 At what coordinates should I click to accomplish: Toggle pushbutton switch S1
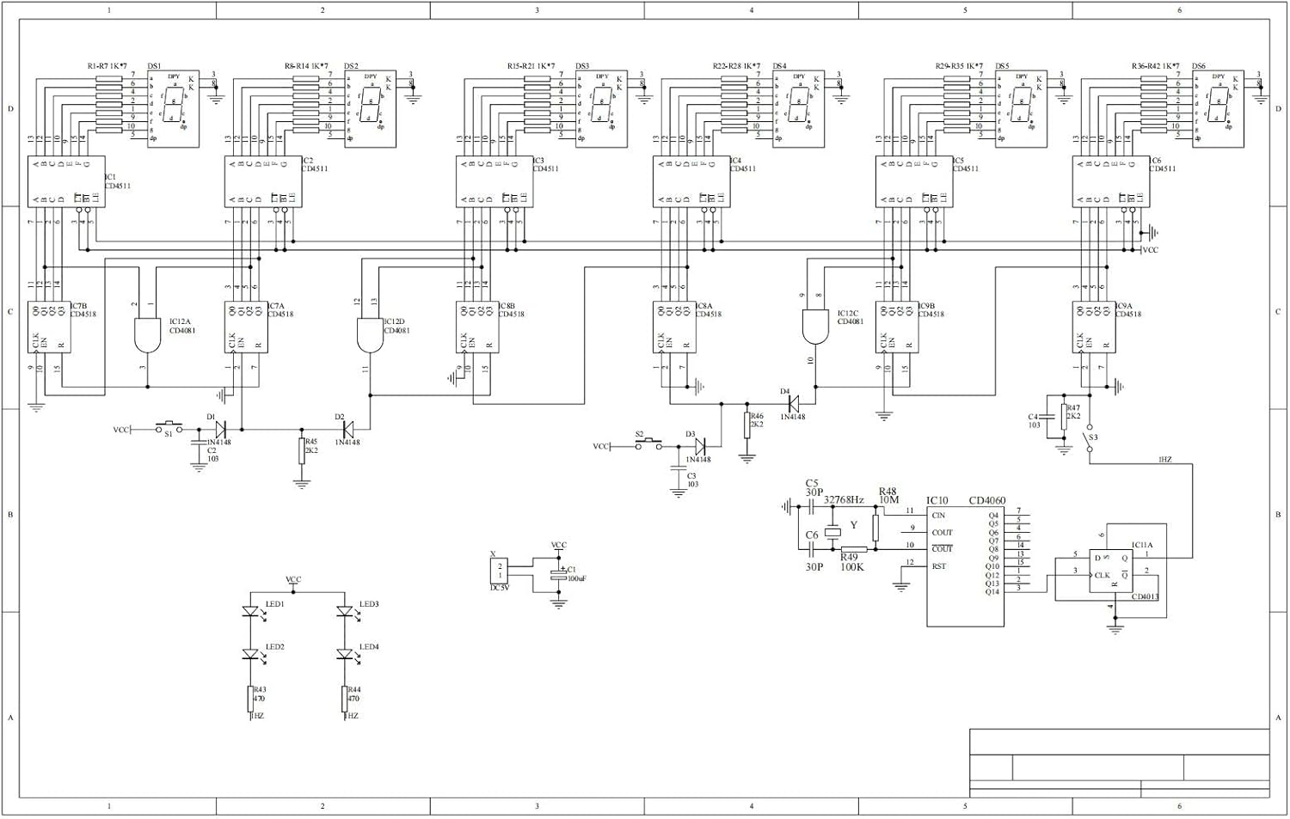pyautogui.click(x=169, y=427)
